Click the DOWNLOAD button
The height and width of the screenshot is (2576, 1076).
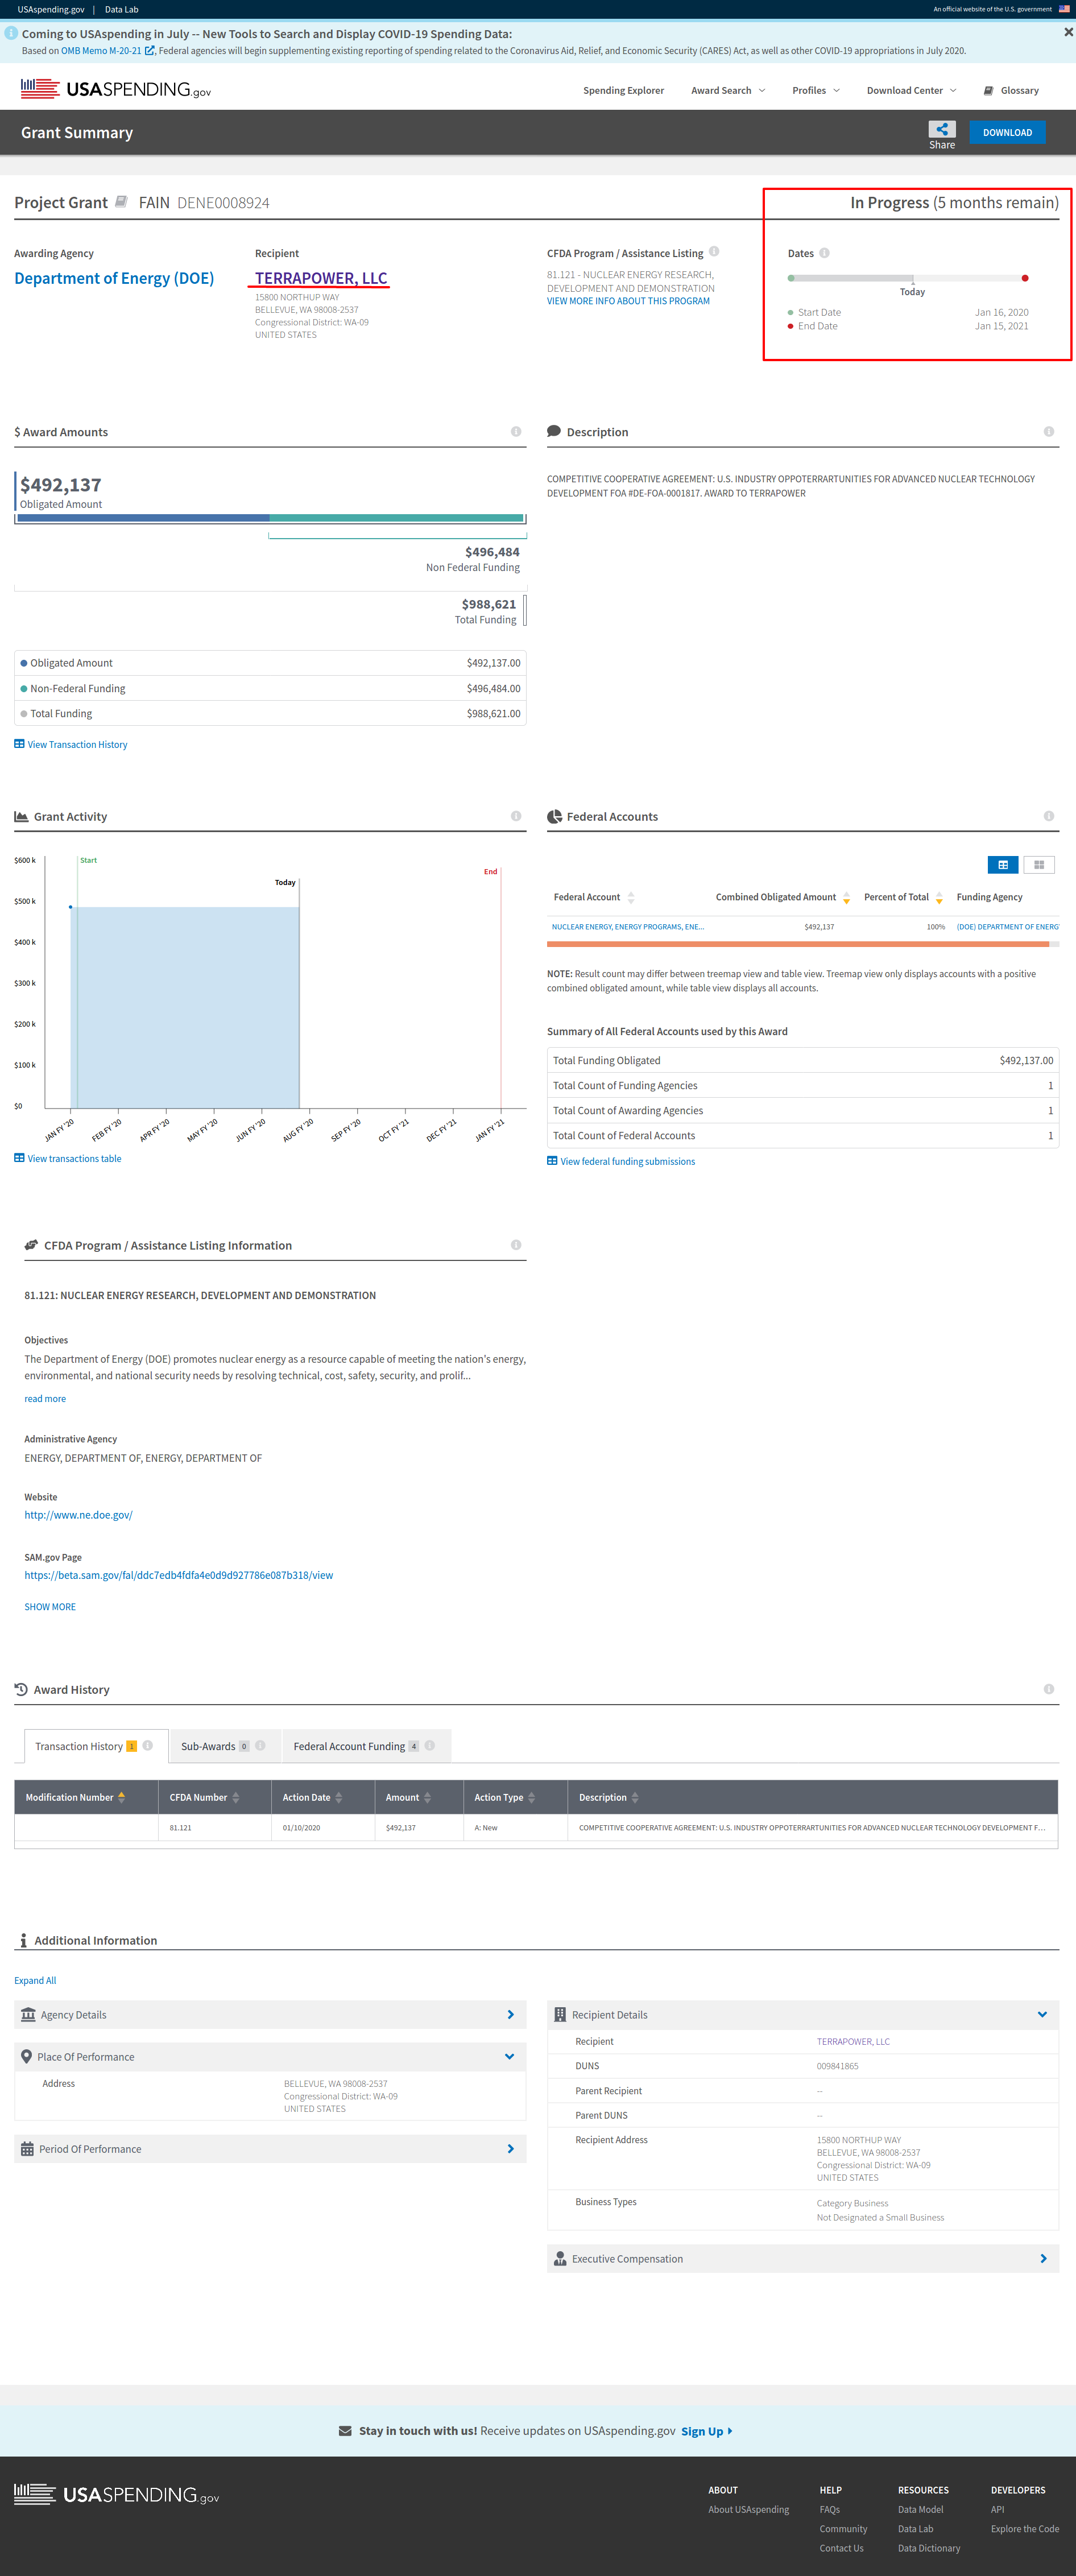[x=1007, y=132]
